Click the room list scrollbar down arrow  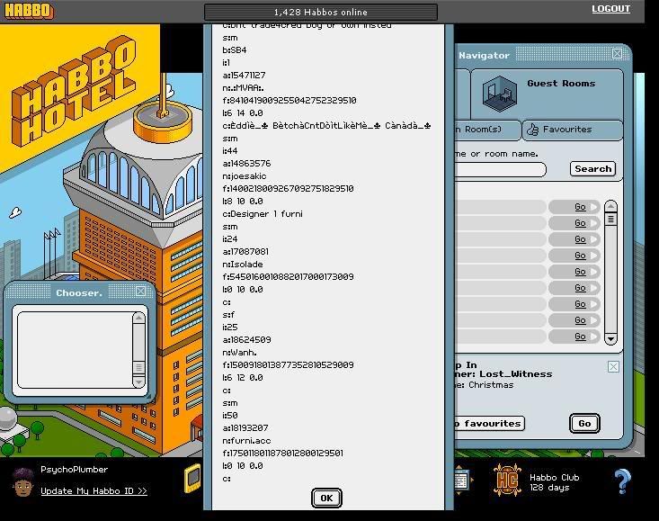coord(610,339)
